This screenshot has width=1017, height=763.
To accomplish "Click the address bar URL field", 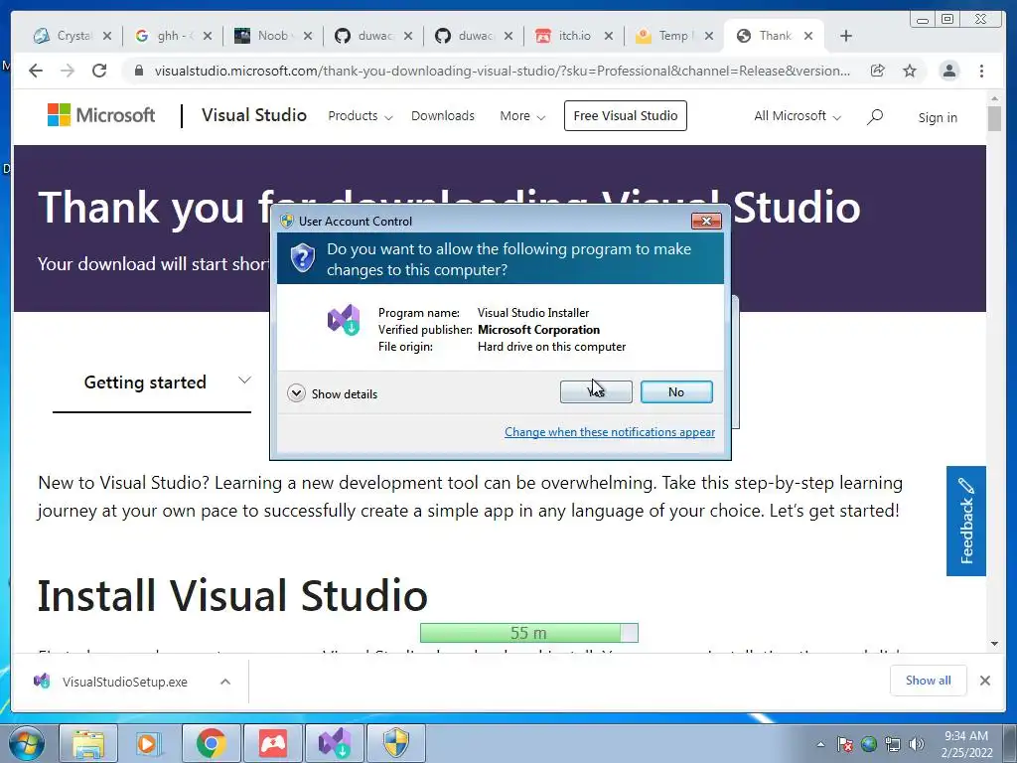I will pyautogui.click(x=502, y=71).
